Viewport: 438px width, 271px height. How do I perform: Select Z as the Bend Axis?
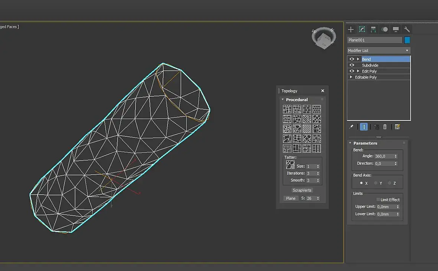389,183
